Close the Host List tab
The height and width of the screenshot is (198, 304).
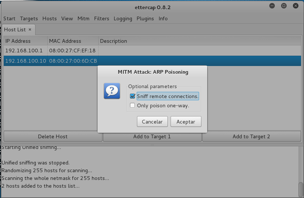[x=30, y=29]
